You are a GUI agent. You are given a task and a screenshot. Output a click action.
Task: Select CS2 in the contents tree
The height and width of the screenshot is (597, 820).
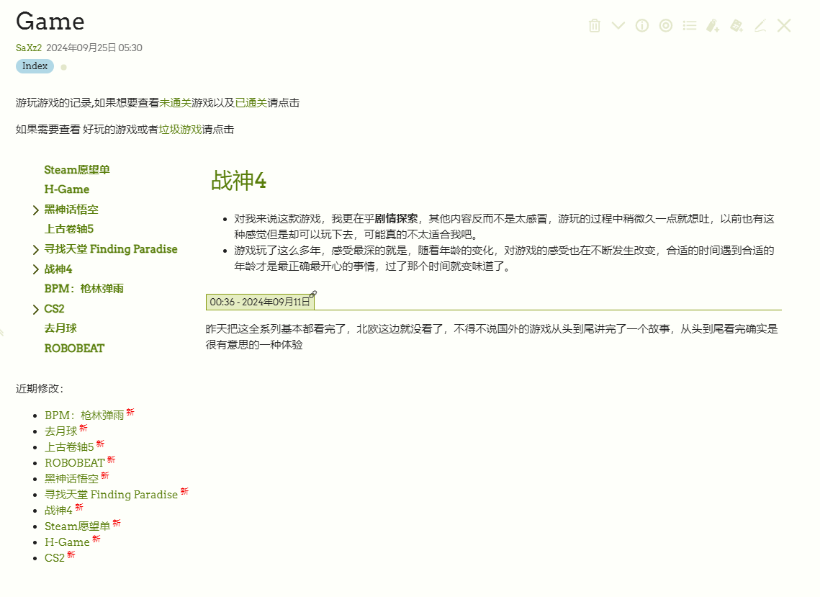pos(55,309)
